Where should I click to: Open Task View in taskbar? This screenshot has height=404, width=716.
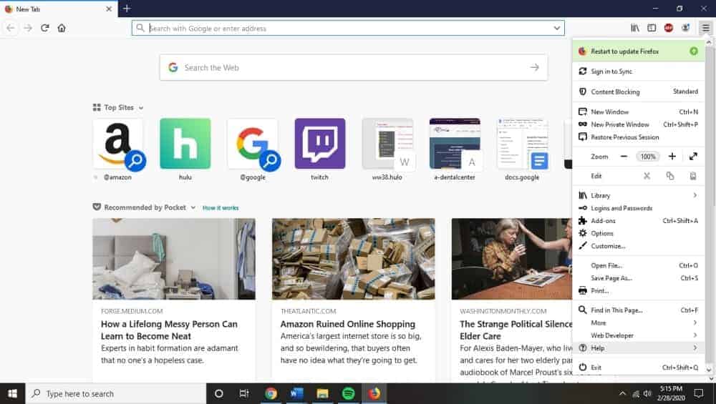click(244, 393)
